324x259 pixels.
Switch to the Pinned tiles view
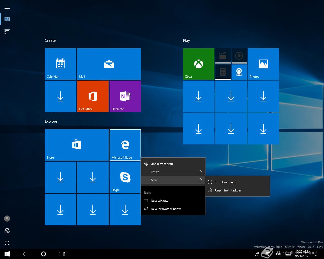click(7, 19)
